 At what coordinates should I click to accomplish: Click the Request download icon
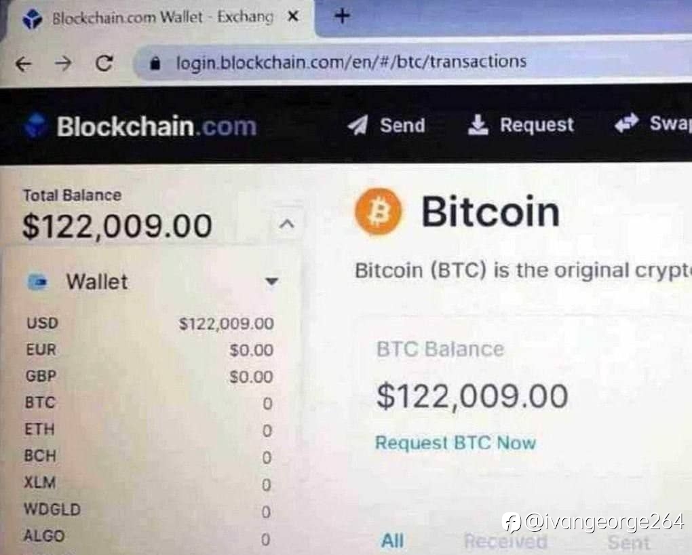tap(478, 125)
